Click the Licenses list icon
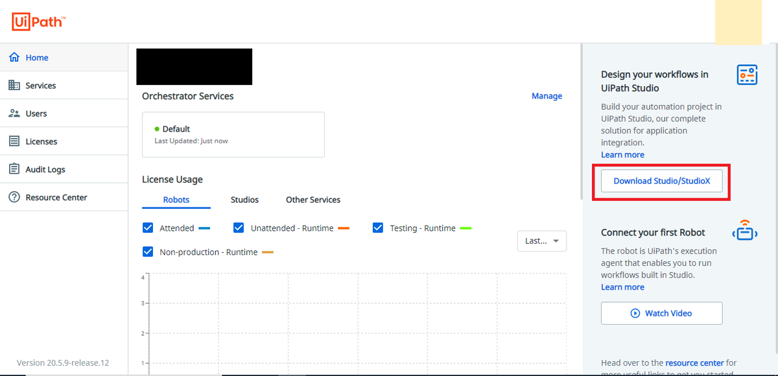 (14, 141)
